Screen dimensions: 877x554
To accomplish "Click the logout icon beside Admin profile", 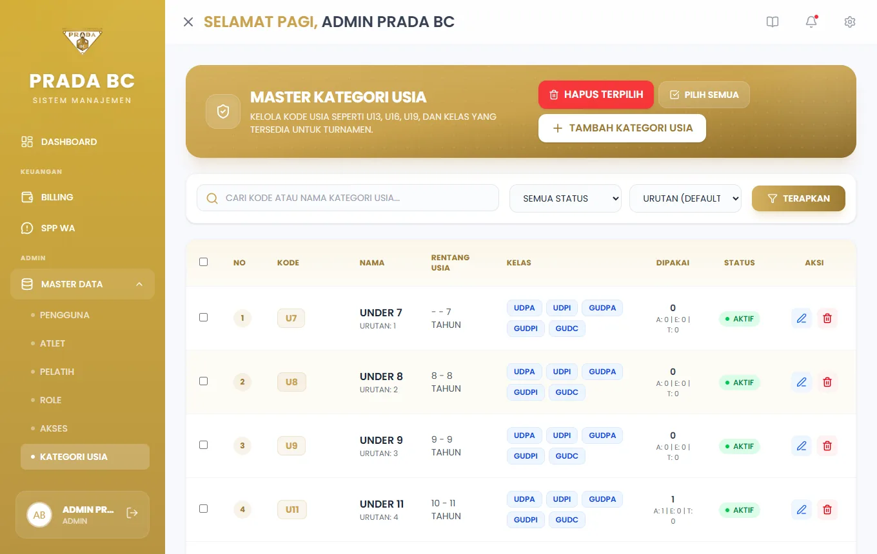I will (x=132, y=513).
